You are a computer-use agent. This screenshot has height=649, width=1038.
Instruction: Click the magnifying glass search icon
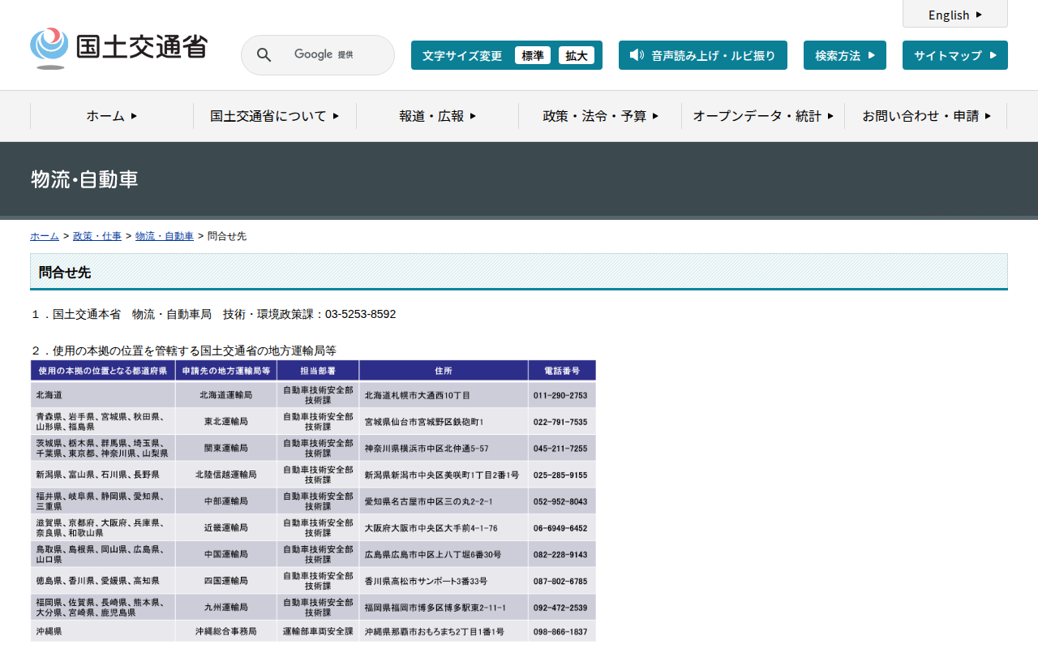pos(264,55)
